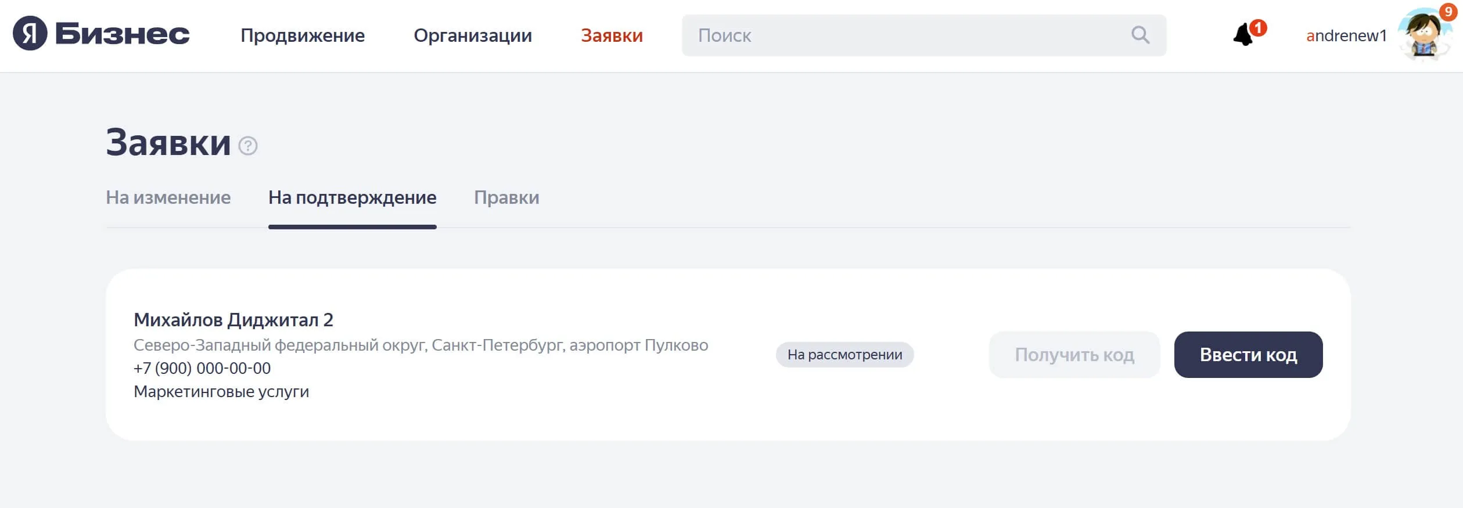Image resolution: width=1463 pixels, height=508 pixels.
Task: Click the Ввести код button
Action: 1249,355
